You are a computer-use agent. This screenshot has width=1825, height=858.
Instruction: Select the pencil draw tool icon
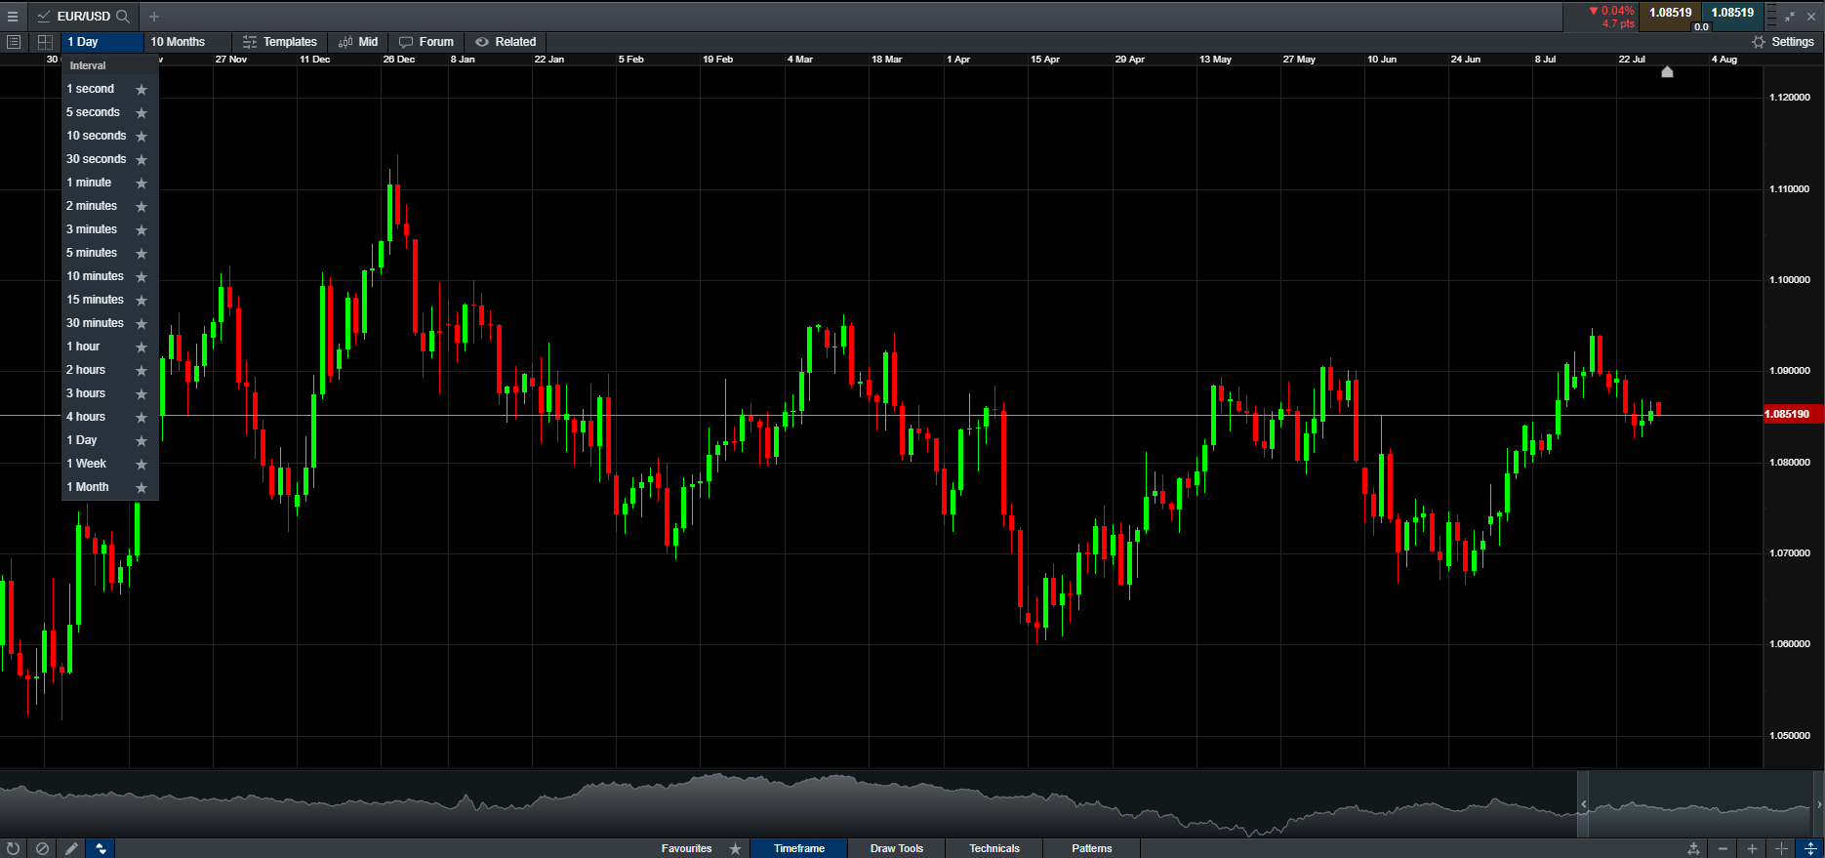tap(71, 848)
